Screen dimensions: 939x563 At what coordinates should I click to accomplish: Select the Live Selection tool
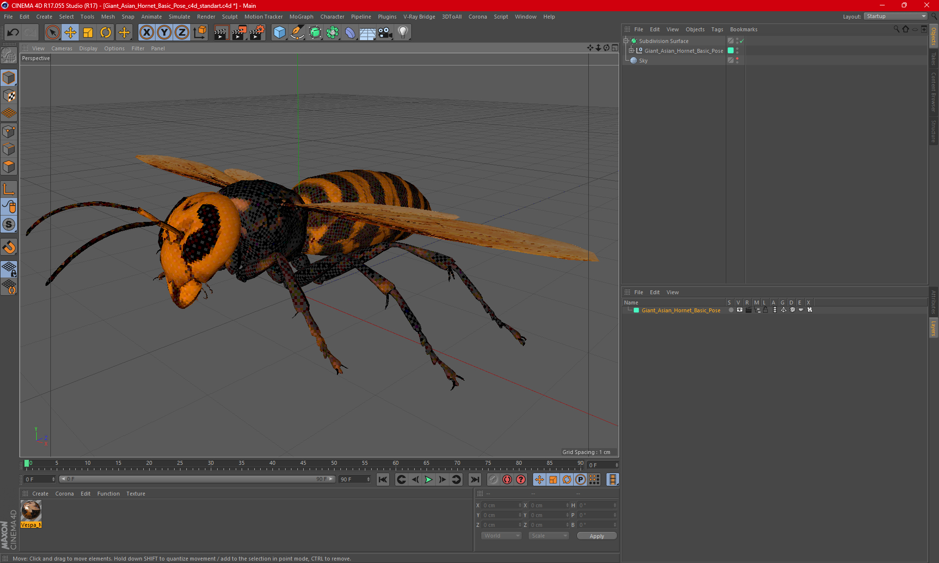[x=52, y=32]
